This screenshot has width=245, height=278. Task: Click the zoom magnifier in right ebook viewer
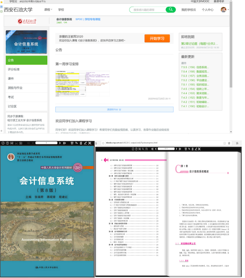pos(143,149)
